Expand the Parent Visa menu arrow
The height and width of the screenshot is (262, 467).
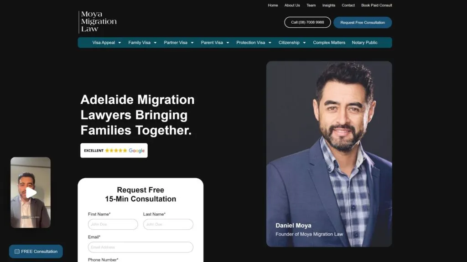point(228,43)
